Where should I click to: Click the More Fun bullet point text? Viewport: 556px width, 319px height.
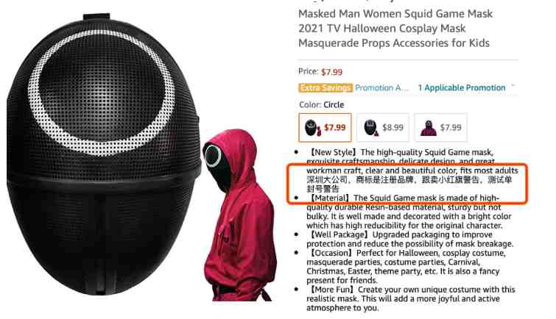(411, 298)
